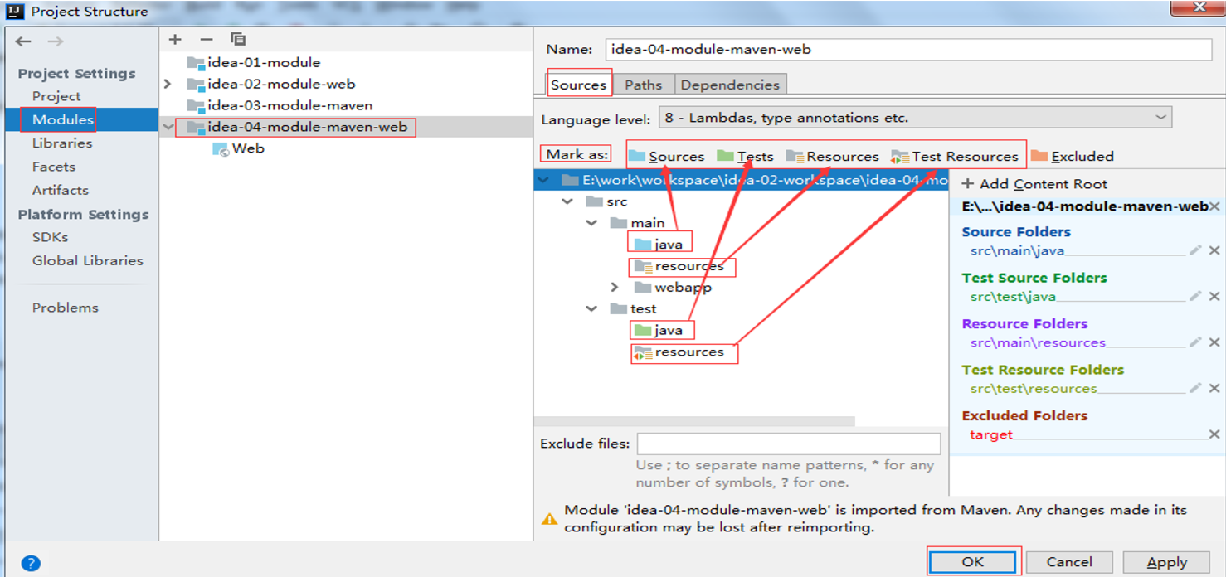This screenshot has width=1226, height=577.
Task: Open the Paths tab
Action: (643, 85)
